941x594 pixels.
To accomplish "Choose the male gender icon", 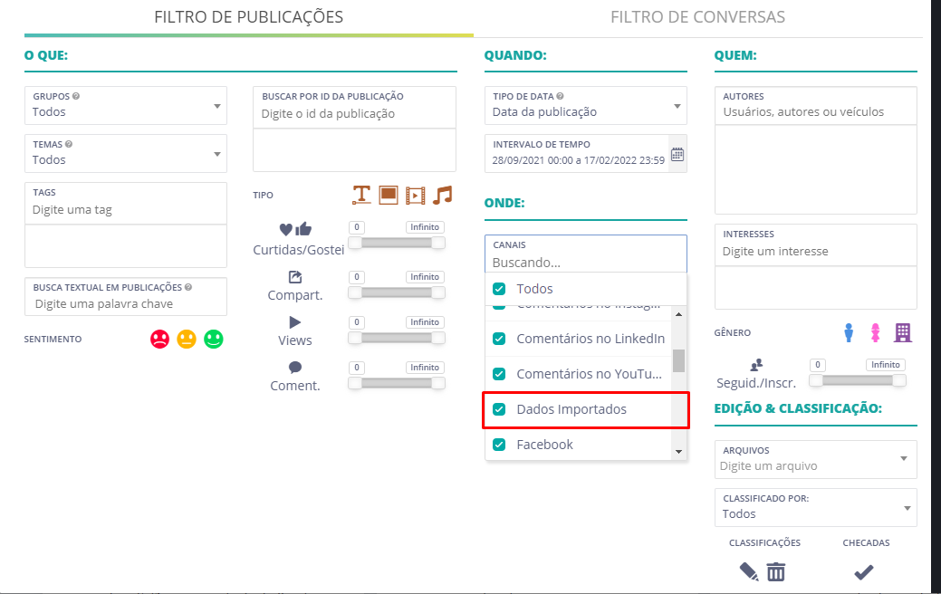I will tap(849, 332).
